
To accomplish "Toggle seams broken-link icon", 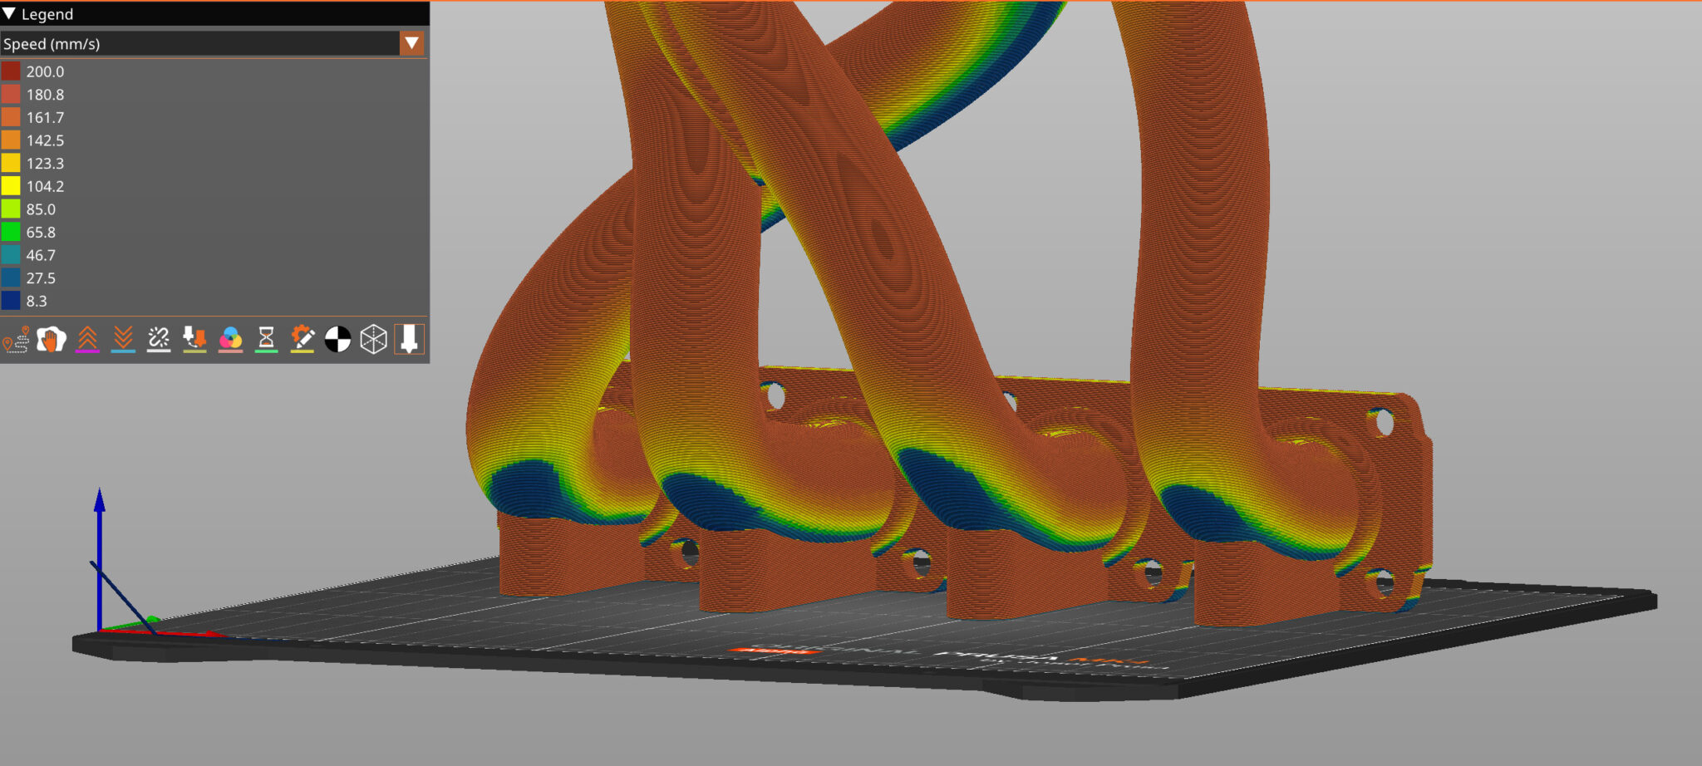I will click(x=159, y=339).
